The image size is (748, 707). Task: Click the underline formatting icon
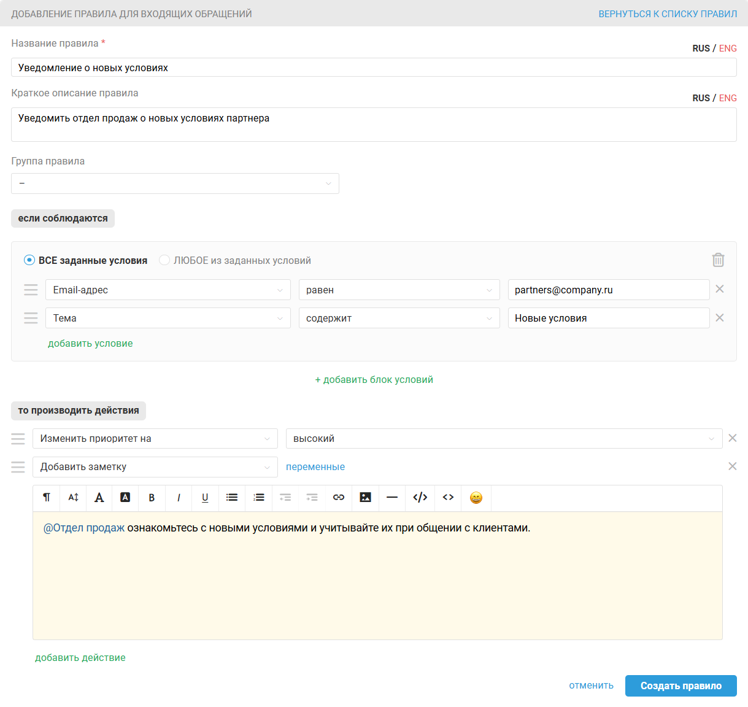click(x=205, y=498)
